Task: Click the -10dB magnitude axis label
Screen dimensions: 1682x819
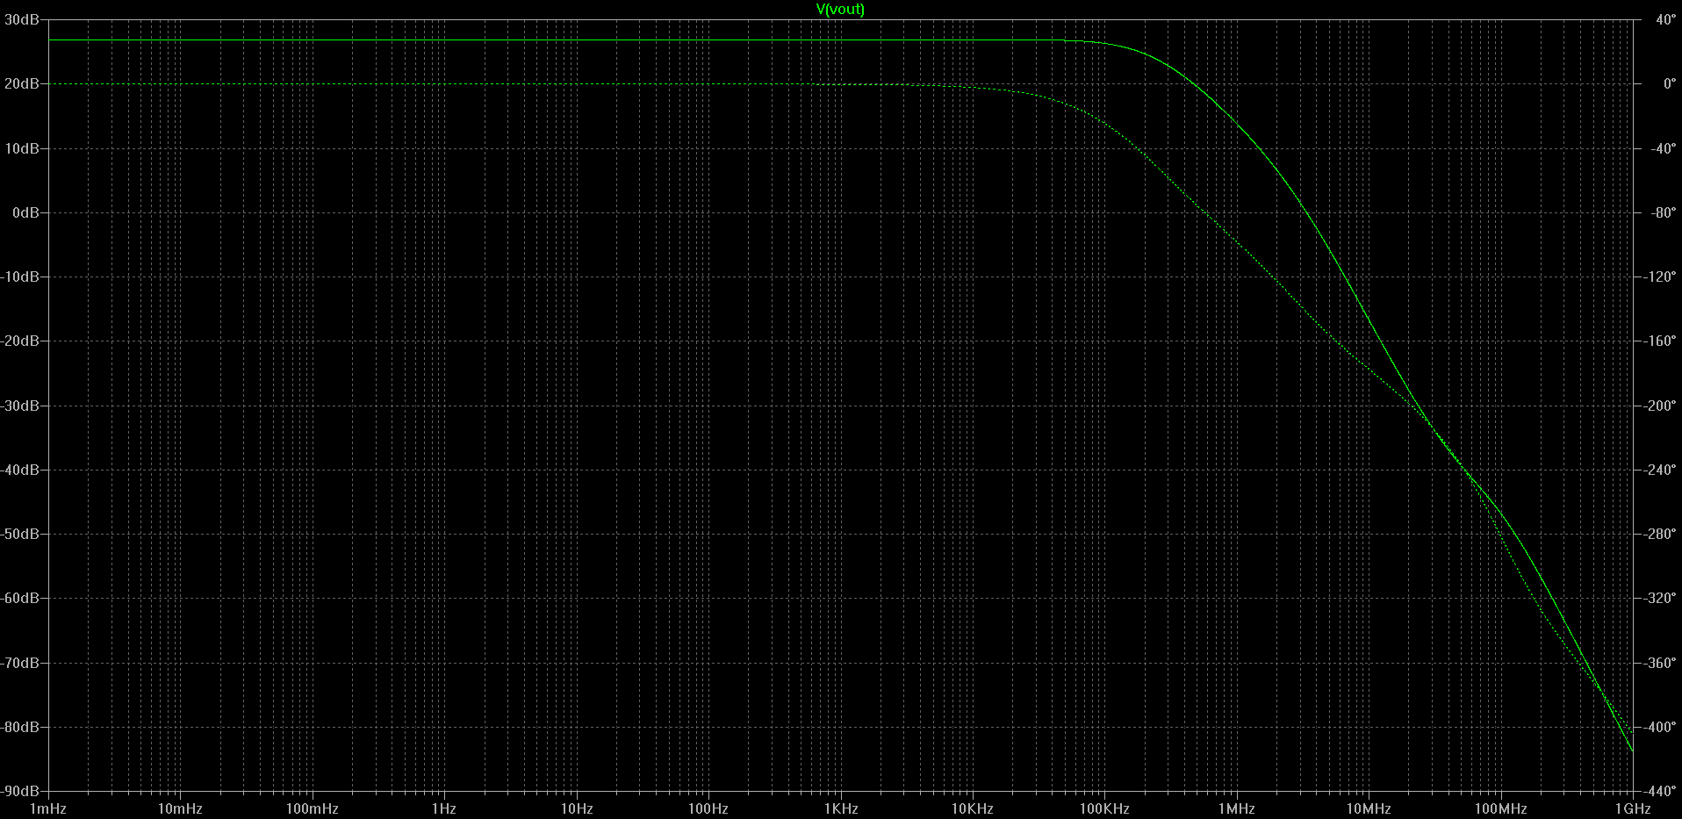Action: 19,277
